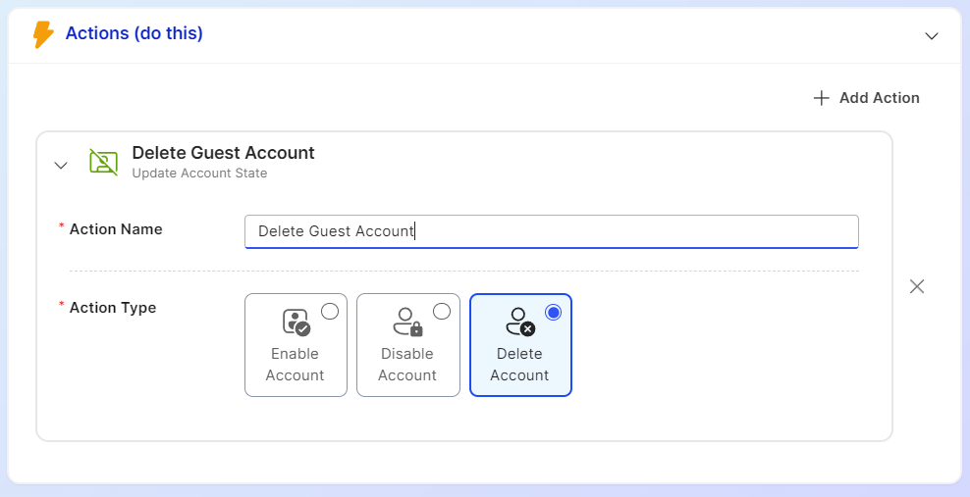Click the Action Name label

click(x=116, y=229)
